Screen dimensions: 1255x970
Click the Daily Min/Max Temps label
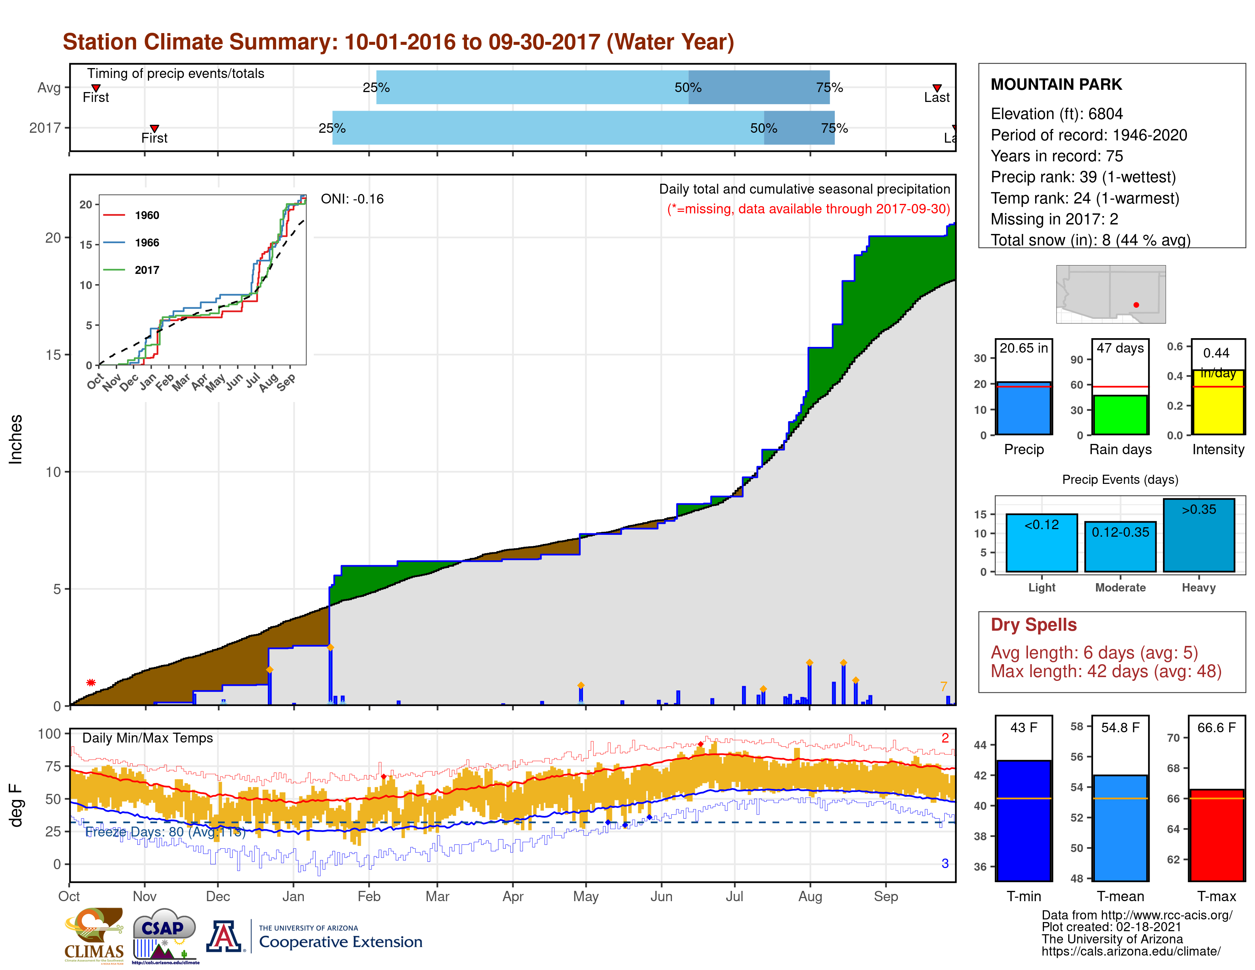coord(148,738)
